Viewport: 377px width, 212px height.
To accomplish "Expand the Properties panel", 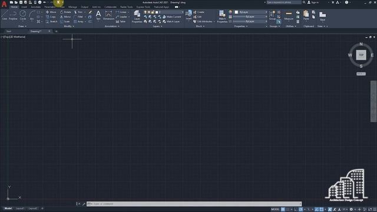I will click(241, 26).
